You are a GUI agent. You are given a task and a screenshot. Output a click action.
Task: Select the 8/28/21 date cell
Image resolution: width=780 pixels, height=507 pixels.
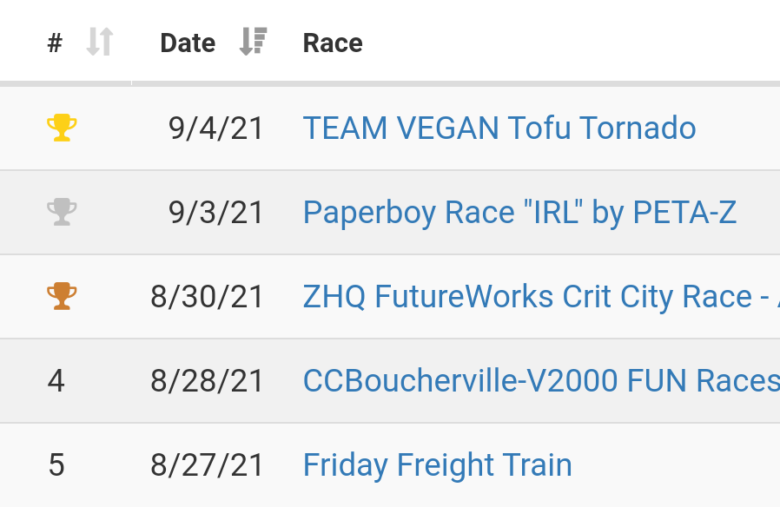(207, 381)
